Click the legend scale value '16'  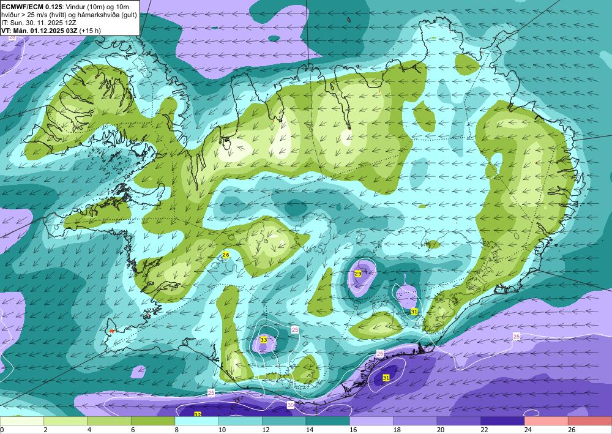(x=353, y=430)
